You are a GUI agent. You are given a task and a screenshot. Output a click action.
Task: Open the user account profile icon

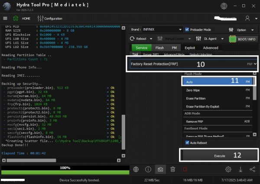point(247,18)
